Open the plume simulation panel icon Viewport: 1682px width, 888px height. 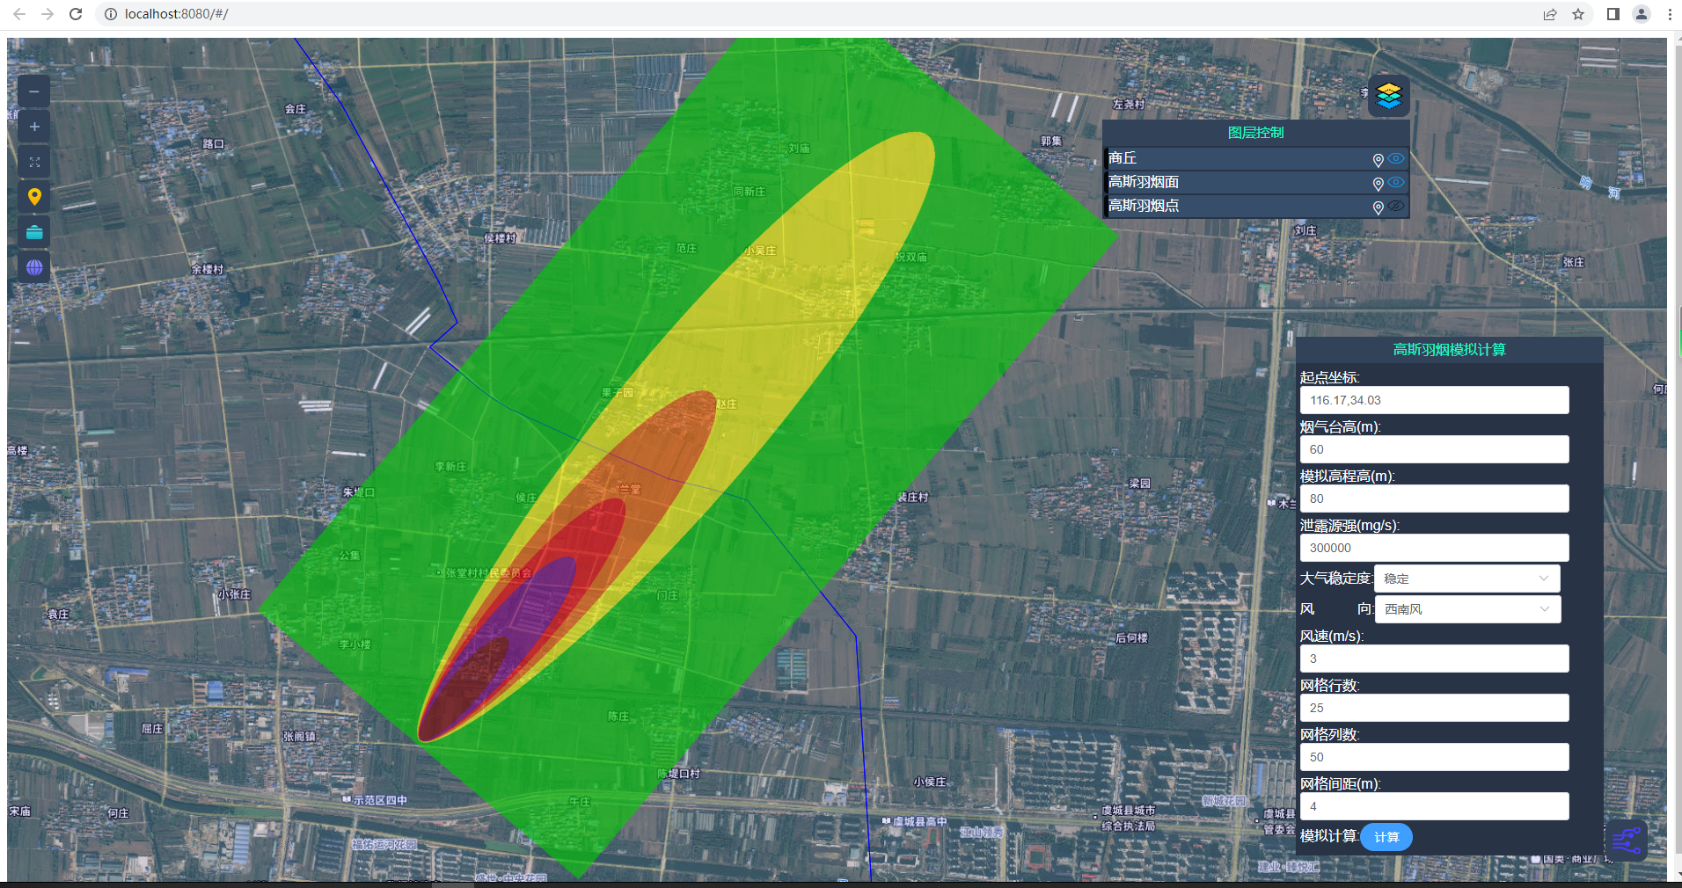(1627, 841)
